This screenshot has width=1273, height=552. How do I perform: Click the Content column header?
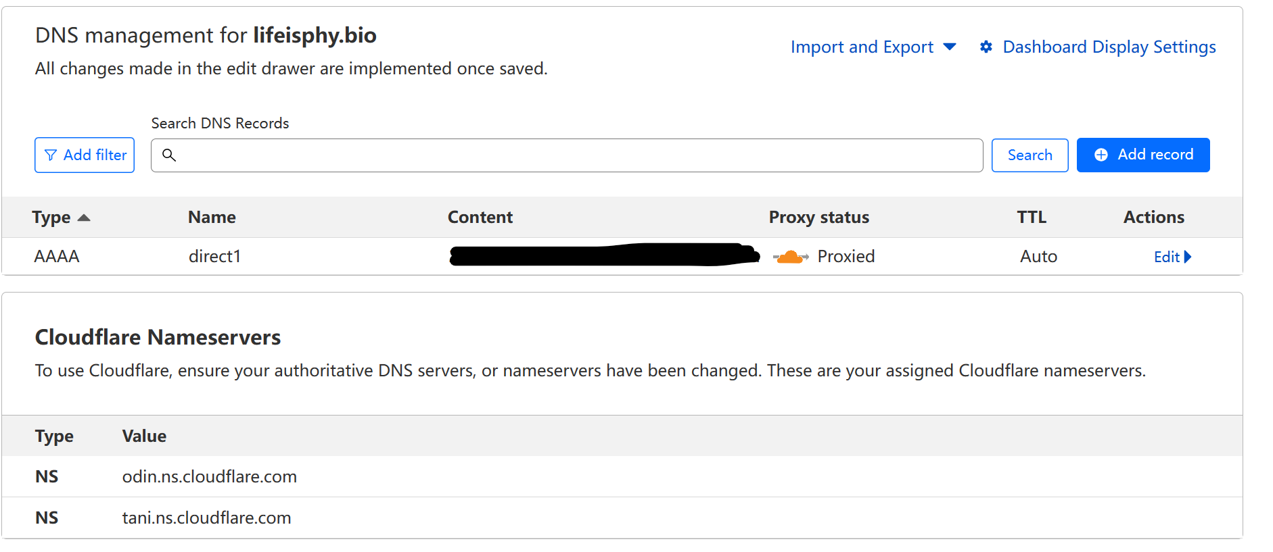pyautogui.click(x=480, y=217)
